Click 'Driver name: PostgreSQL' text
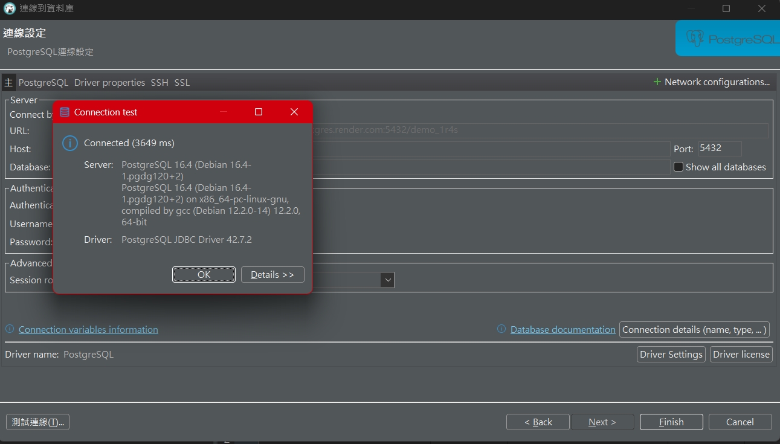 click(x=59, y=355)
